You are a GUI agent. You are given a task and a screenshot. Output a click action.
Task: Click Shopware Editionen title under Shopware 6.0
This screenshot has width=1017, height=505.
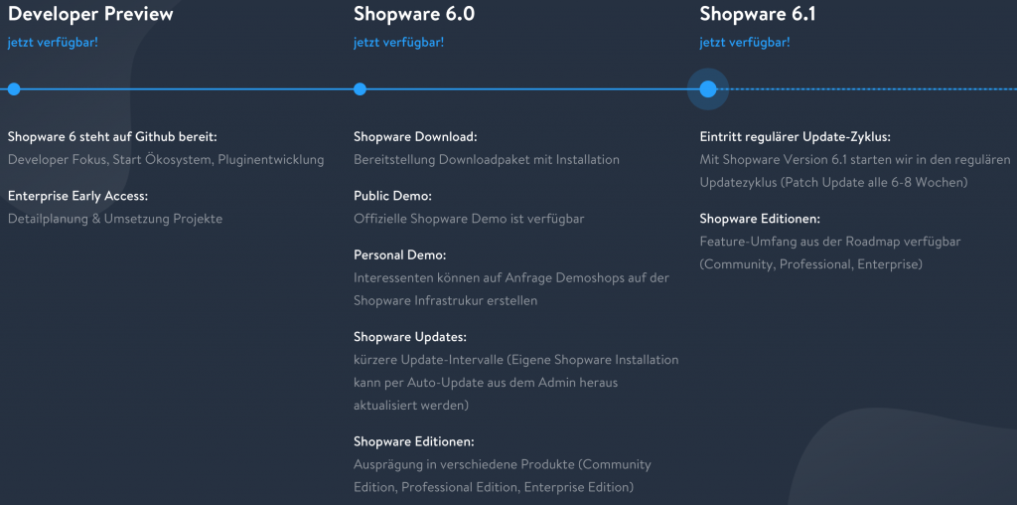414,442
